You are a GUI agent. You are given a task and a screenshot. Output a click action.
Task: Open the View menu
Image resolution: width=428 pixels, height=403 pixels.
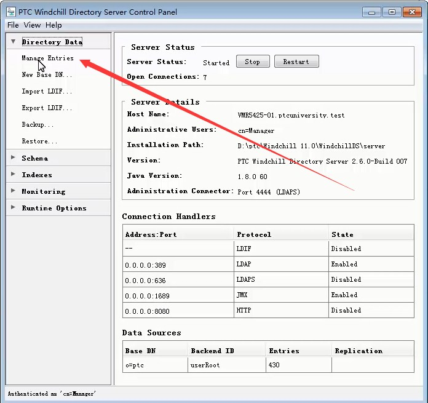tap(32, 25)
